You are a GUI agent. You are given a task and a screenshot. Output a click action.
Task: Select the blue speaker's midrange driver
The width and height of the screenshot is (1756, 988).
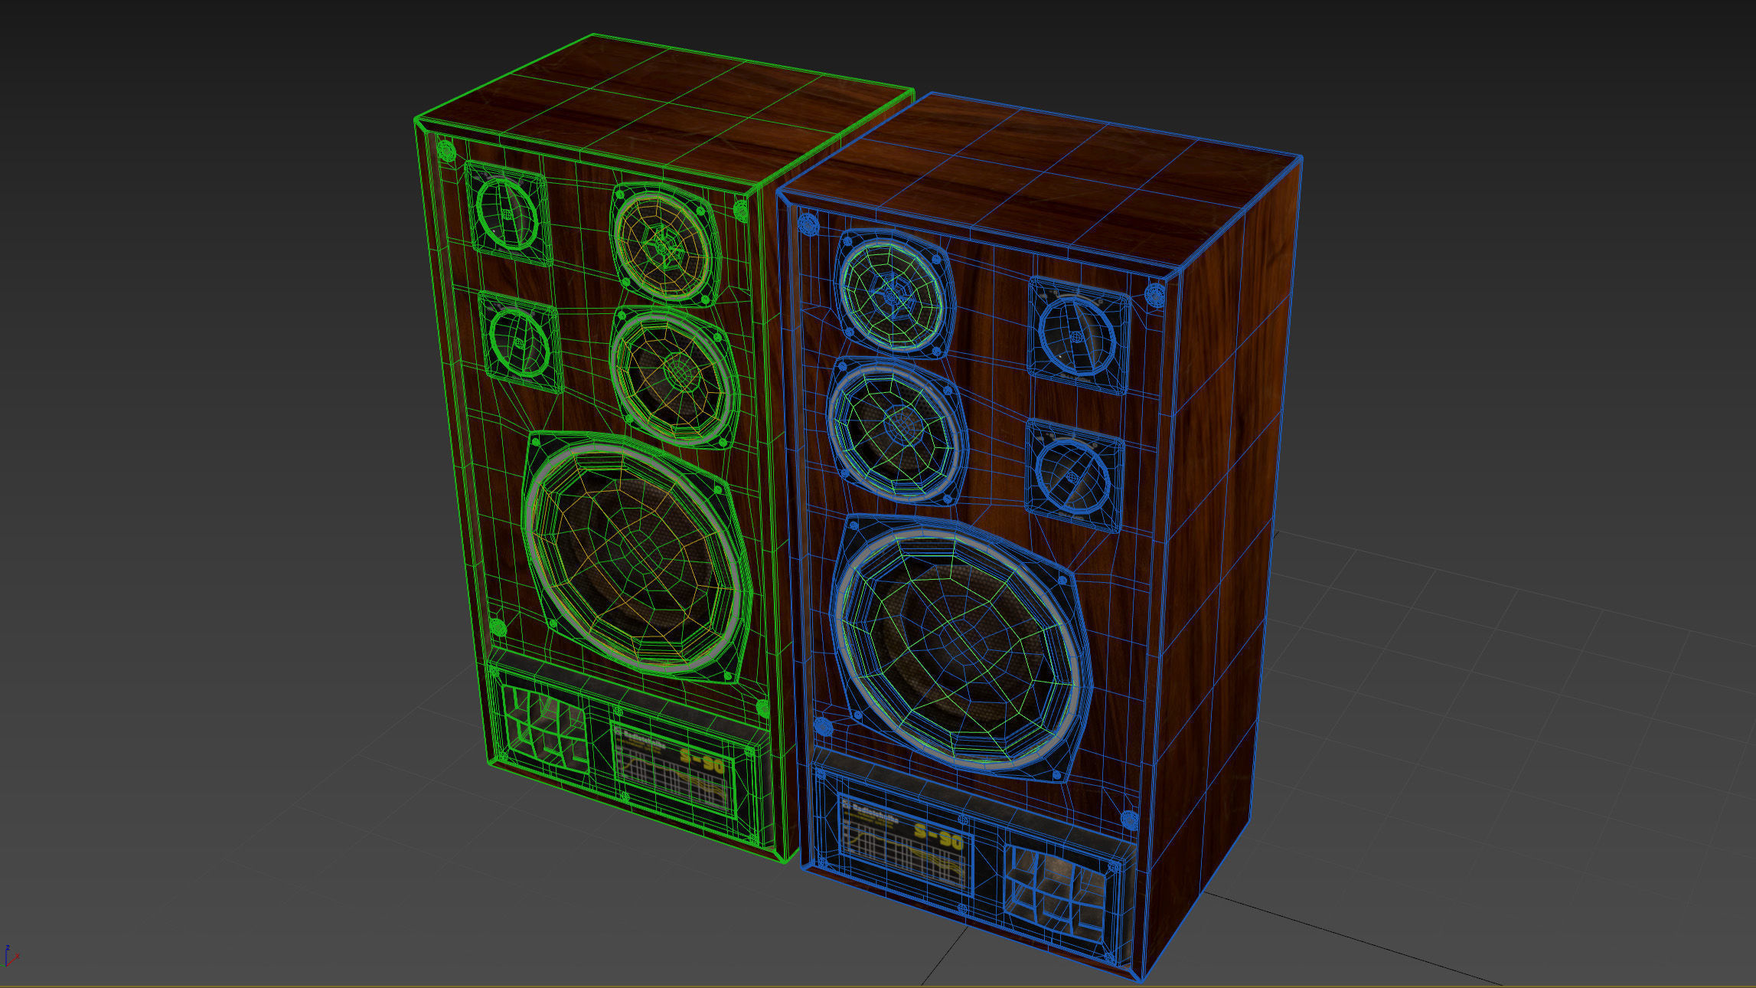point(898,430)
